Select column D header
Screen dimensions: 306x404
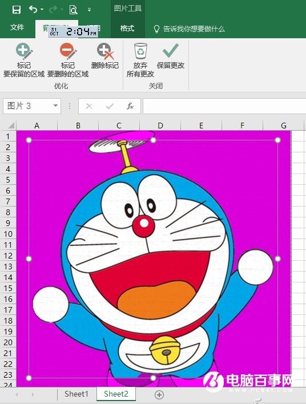tap(160, 126)
